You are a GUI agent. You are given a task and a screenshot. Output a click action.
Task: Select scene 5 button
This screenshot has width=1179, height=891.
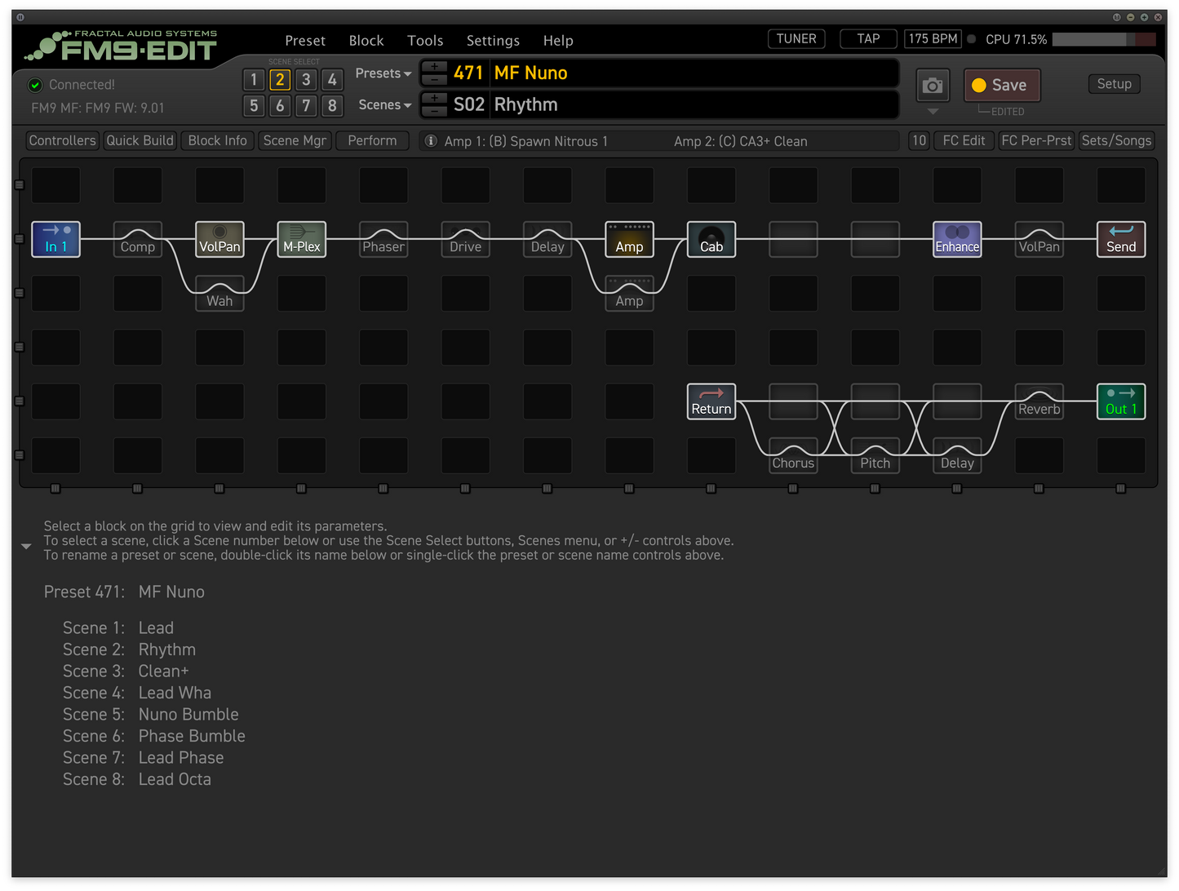coord(254,105)
